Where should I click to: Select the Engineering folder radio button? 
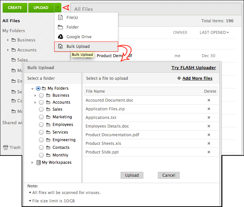(41, 140)
